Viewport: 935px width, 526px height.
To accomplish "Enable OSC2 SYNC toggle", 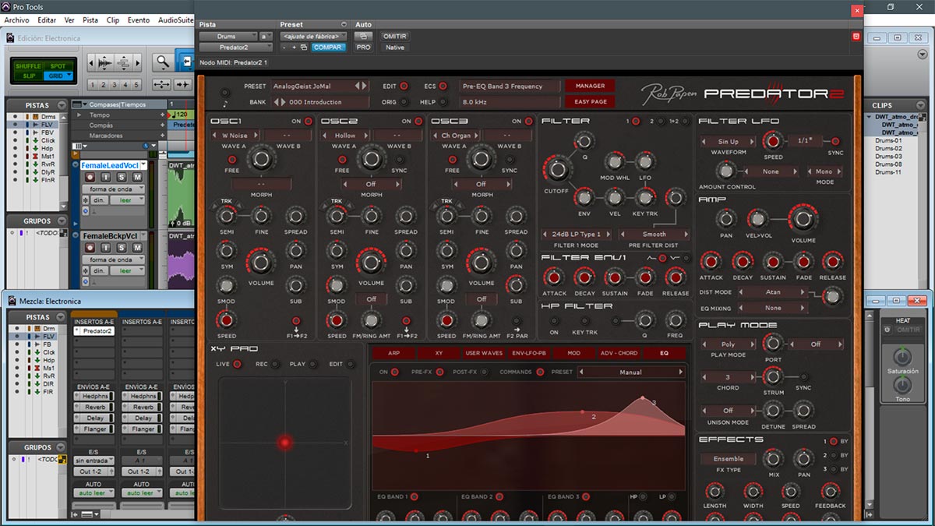I will click(400, 159).
